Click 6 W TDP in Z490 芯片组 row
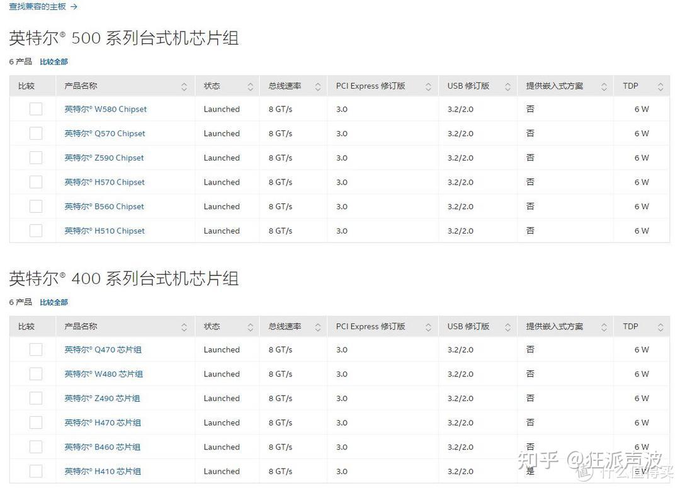Screen dimensions: 680x488 point(642,398)
